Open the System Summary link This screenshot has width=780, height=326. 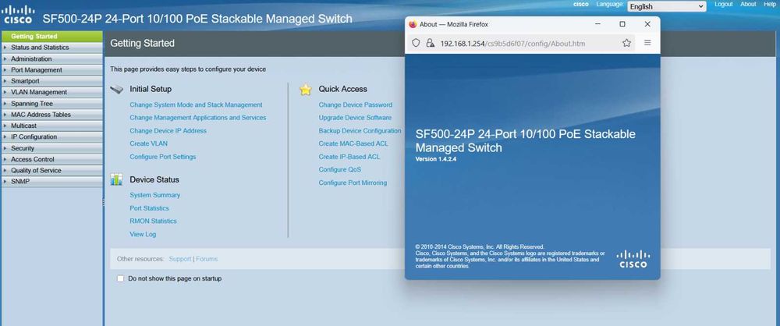point(154,195)
